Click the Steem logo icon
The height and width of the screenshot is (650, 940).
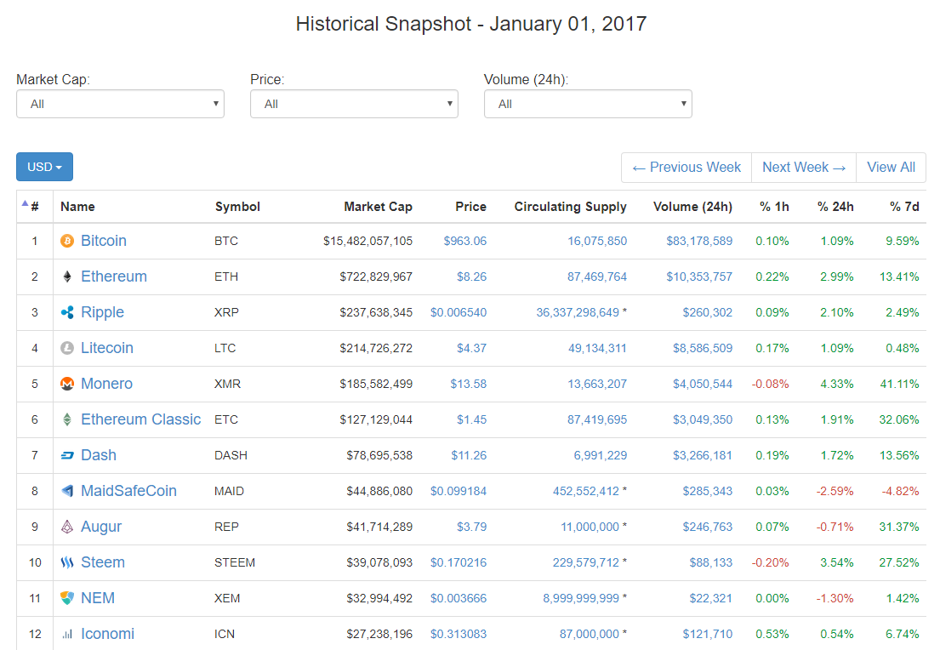pos(67,562)
